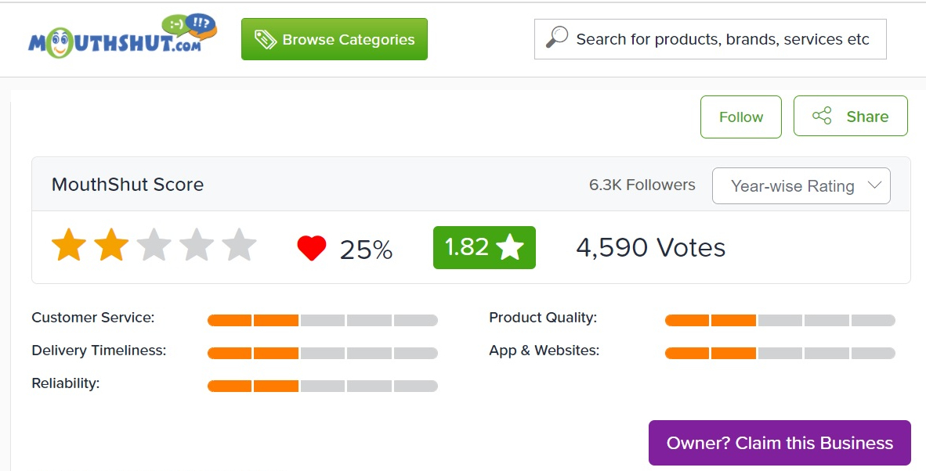Click the white star in green score badge
The height and width of the screenshot is (471, 926).
510,248
